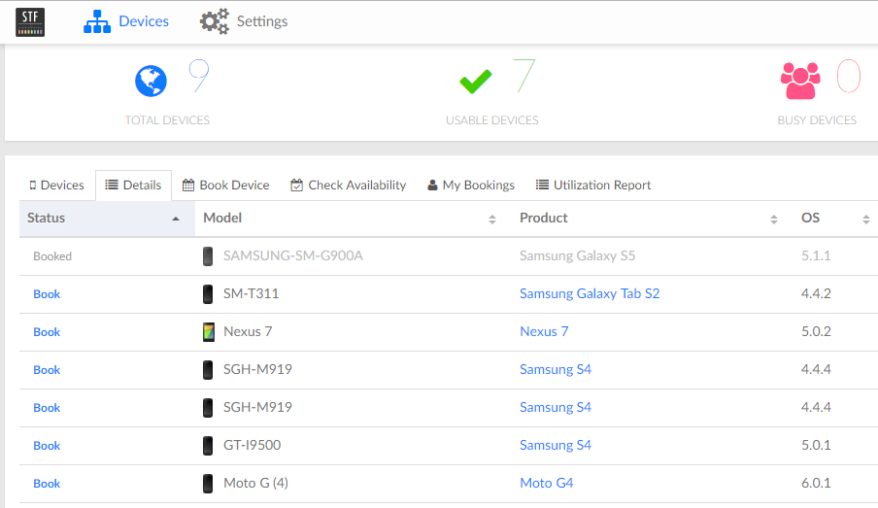Open the Utilization Report tab
Image resolution: width=878 pixels, height=508 pixels.
click(593, 186)
